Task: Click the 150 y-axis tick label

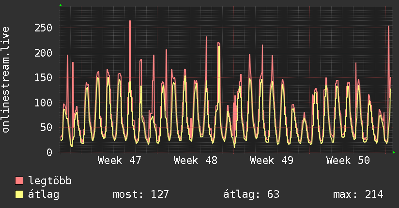Action: pyautogui.click(x=43, y=77)
